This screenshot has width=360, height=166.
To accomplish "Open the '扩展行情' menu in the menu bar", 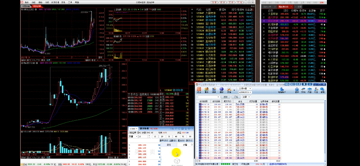I will click(x=55, y=2).
